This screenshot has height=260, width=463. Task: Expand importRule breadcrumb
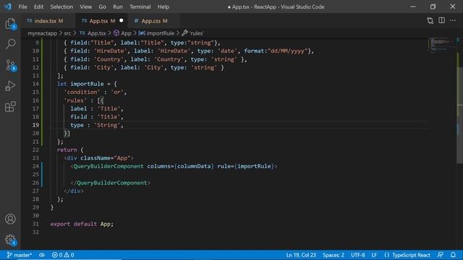point(156,33)
